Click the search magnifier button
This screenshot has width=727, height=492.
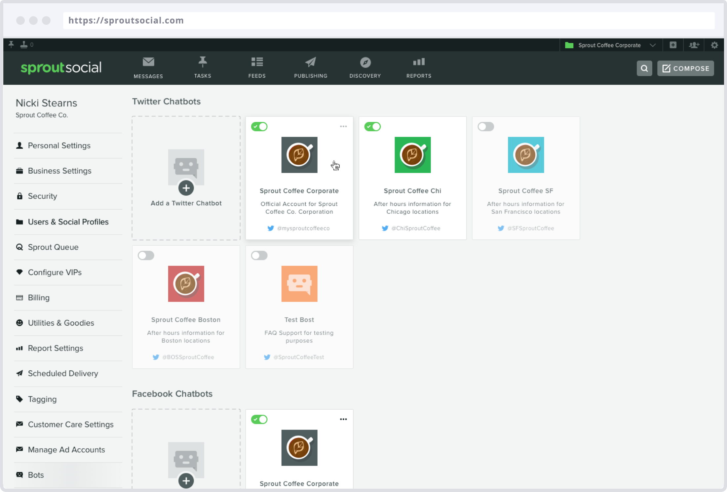tap(644, 68)
